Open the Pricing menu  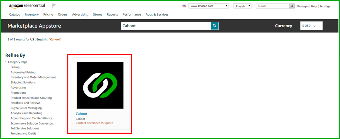48,15
